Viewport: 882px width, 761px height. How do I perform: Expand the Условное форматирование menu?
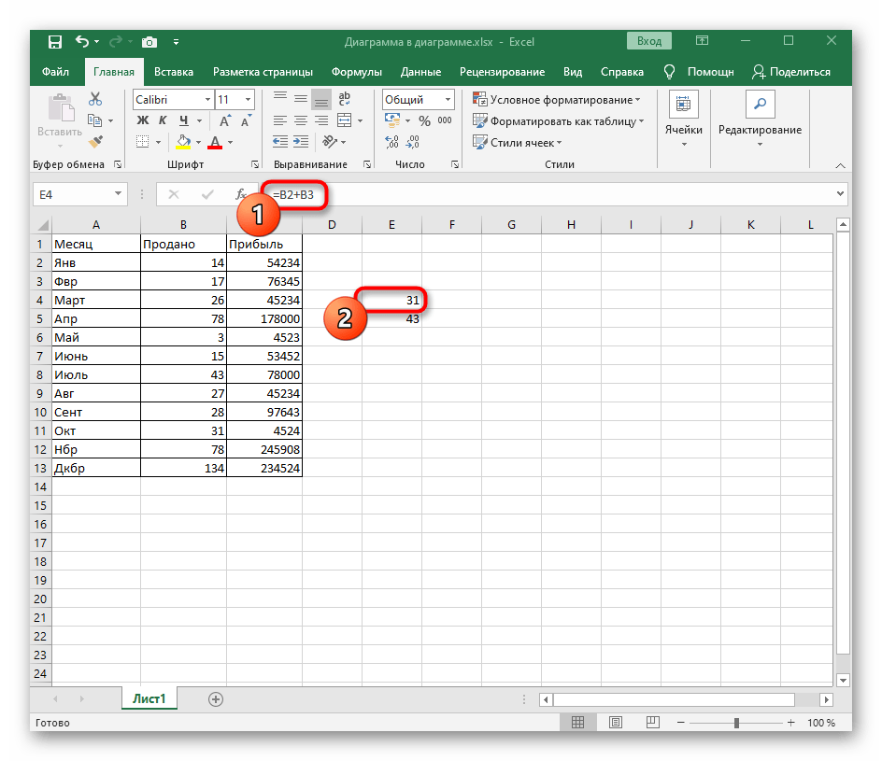click(x=557, y=100)
